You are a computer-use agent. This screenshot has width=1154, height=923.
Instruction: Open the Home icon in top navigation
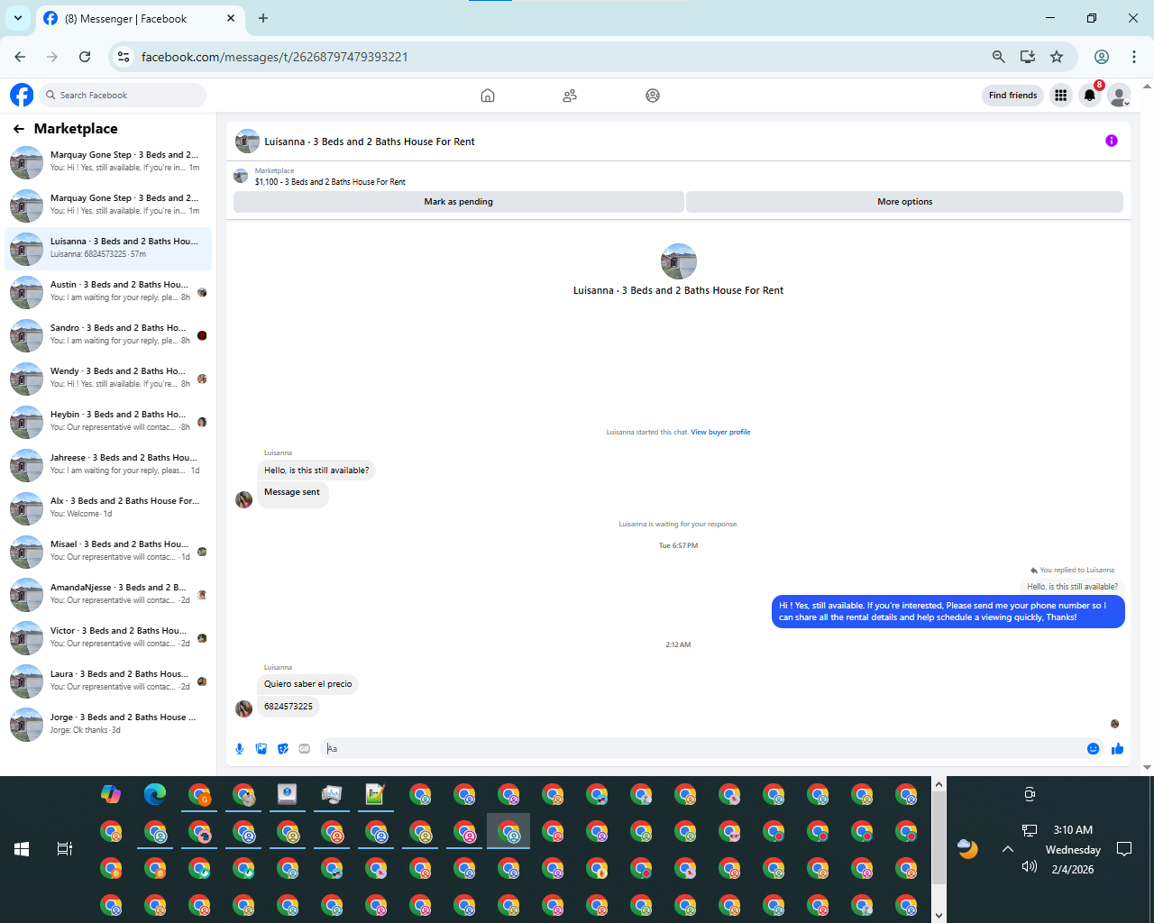pos(488,96)
